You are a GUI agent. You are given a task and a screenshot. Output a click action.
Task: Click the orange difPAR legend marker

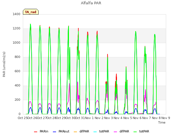click(75, 132)
